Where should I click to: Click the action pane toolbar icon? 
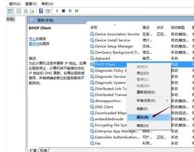48,11
